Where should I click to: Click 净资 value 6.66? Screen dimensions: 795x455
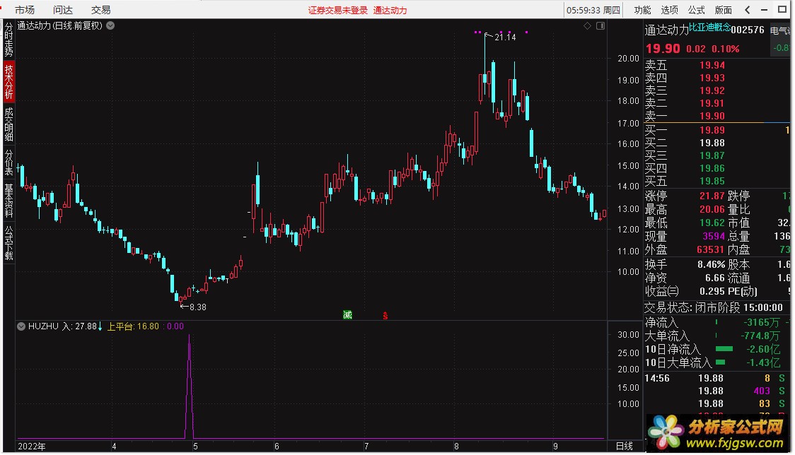[x=715, y=278]
